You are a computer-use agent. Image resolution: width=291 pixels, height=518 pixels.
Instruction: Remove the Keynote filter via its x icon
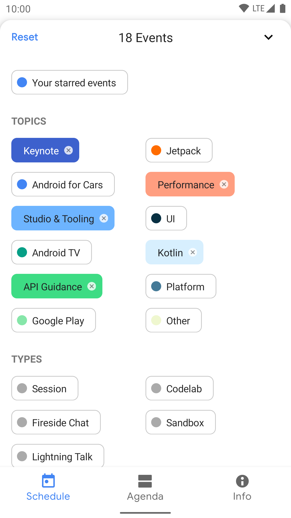pos(68,150)
